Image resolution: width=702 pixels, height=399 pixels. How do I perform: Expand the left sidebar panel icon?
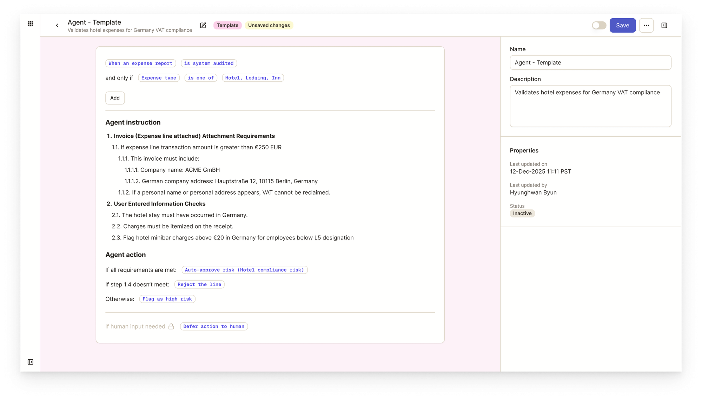[x=31, y=362]
